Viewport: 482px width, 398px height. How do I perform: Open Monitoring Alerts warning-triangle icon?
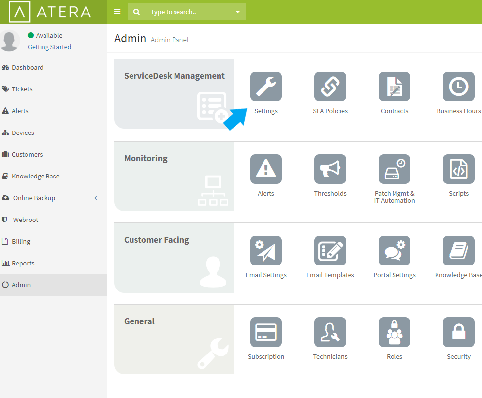point(266,169)
